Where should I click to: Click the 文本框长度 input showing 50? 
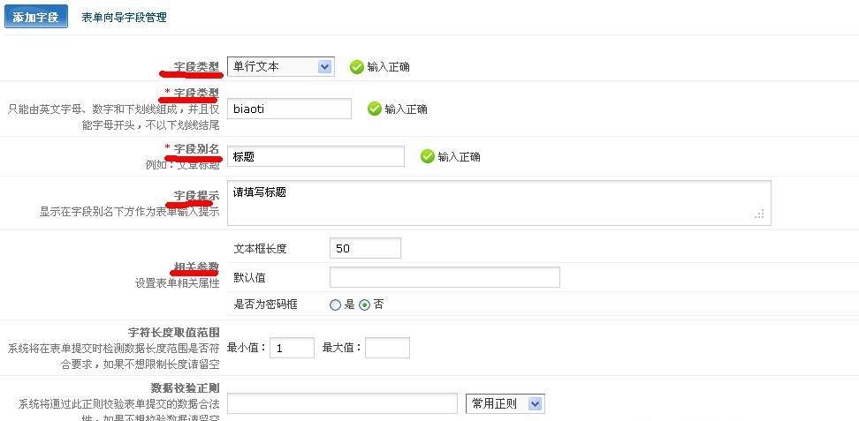click(x=365, y=248)
